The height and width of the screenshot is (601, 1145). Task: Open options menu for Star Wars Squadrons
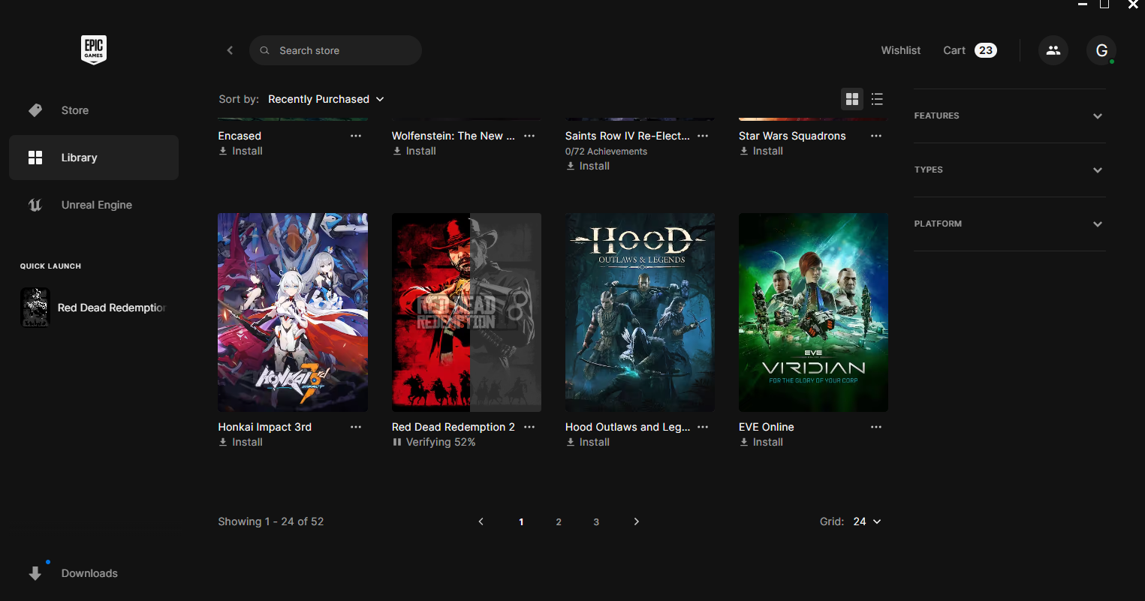pos(876,136)
